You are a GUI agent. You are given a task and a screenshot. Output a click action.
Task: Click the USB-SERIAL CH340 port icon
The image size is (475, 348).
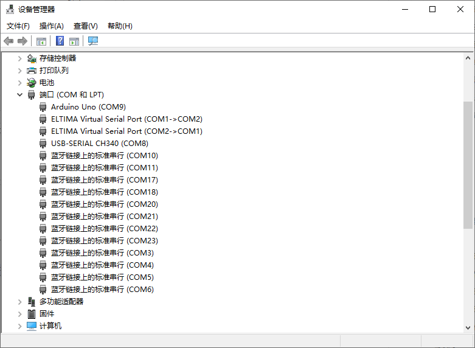pos(43,144)
